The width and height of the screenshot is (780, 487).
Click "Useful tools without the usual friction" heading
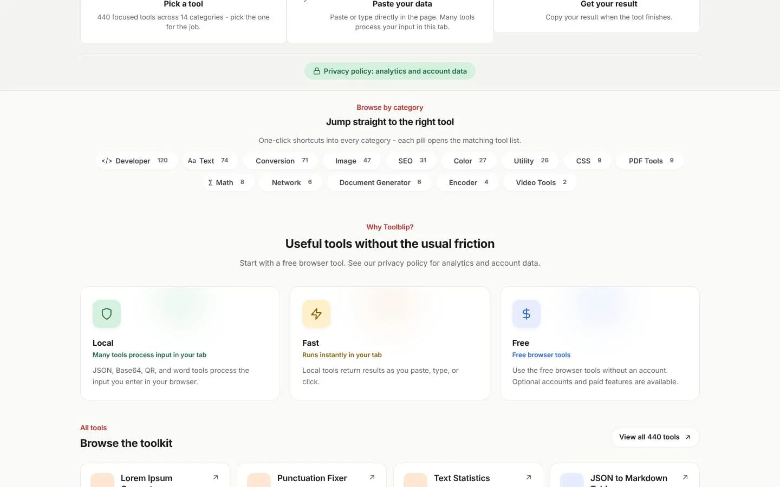click(x=390, y=243)
